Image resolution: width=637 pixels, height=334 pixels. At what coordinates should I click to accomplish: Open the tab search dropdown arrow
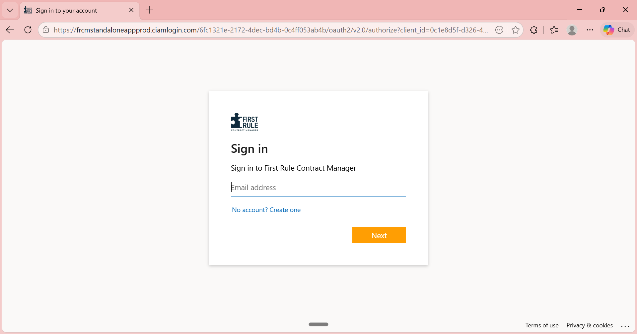(10, 10)
